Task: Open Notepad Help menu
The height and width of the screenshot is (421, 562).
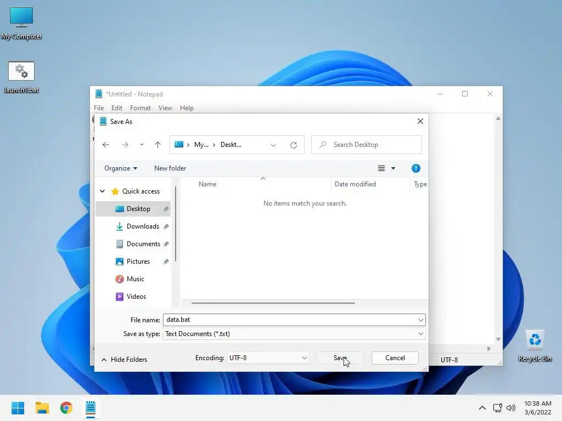Action: [187, 108]
